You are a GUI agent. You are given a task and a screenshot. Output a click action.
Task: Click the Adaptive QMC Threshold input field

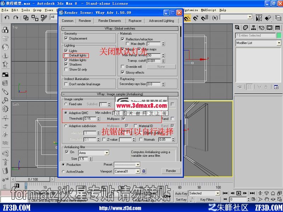tap(90, 119)
